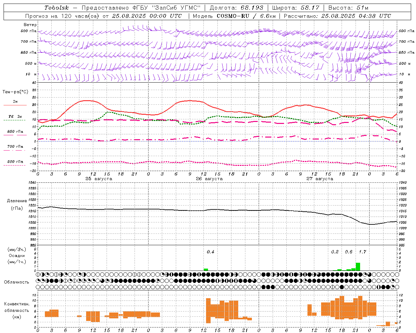The width and height of the screenshot is (416, 333).
Task: Click the 'Тем-ра(°C)' temperature axis title
Action: pos(15,92)
